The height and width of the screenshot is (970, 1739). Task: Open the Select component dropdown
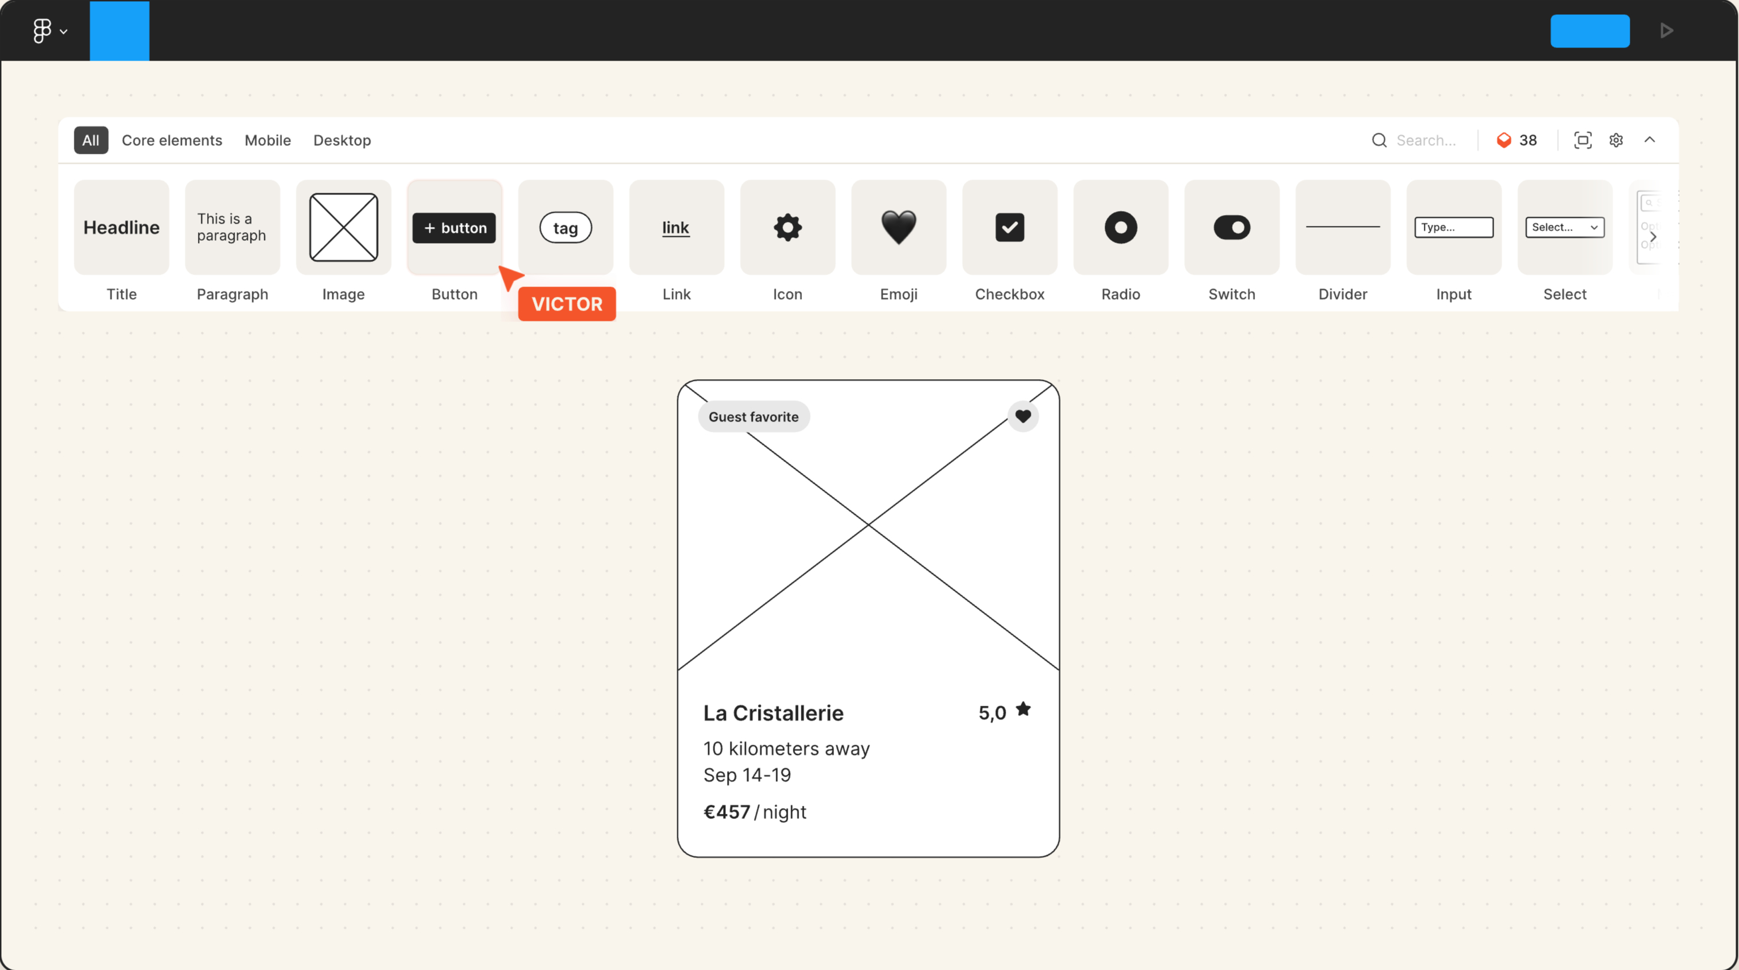[1564, 228]
